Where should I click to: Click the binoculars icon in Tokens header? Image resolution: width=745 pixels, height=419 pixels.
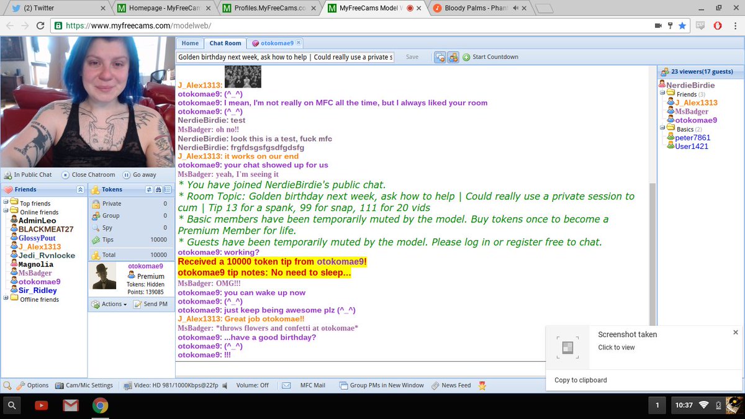coord(158,190)
